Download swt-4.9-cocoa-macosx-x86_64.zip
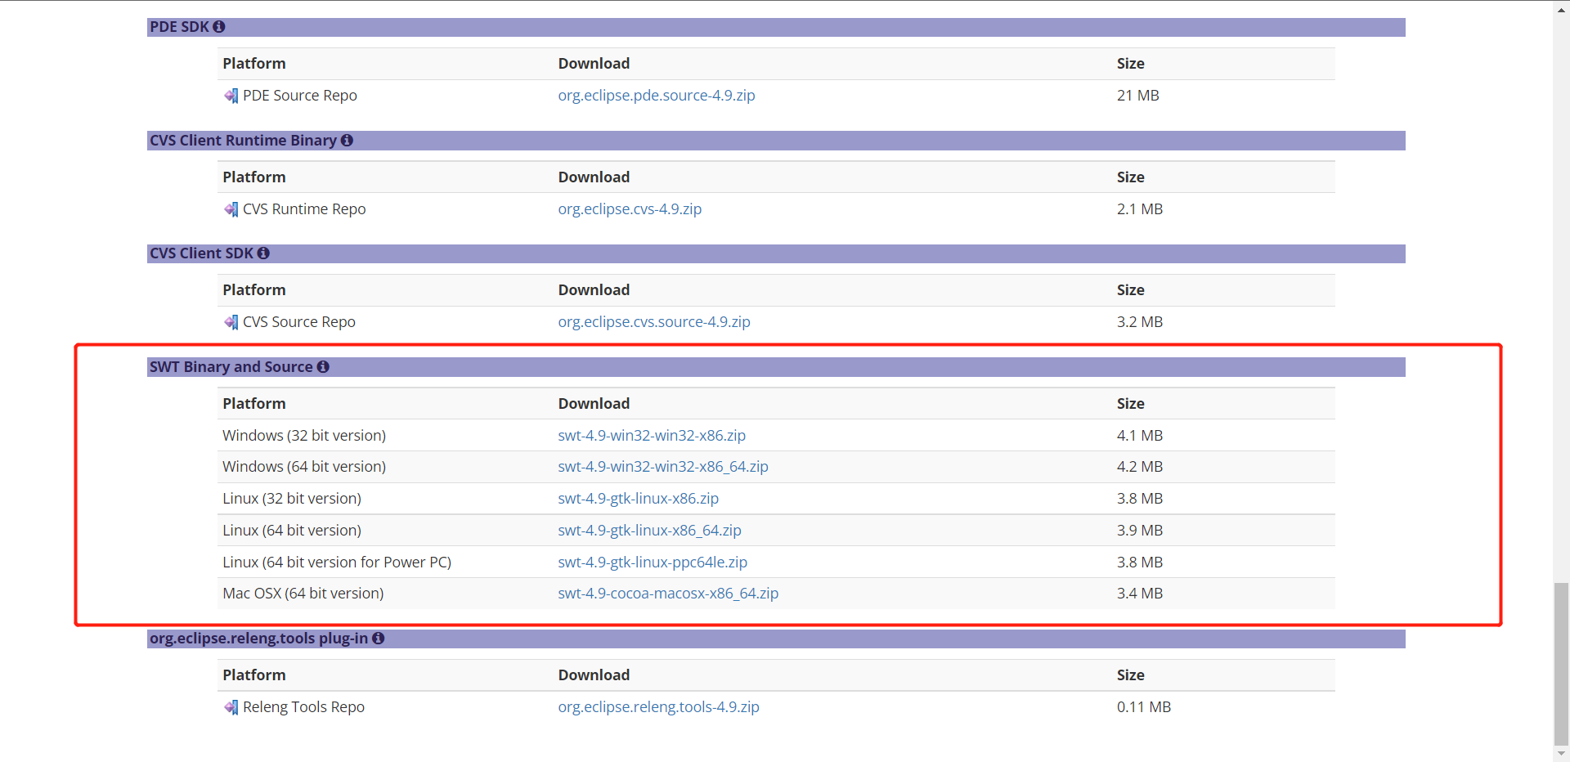 click(668, 594)
